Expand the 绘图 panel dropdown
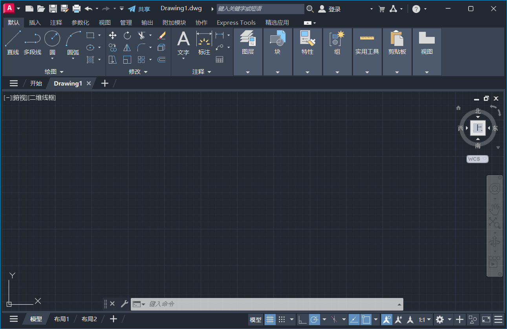This screenshot has height=329, width=507. (61, 72)
